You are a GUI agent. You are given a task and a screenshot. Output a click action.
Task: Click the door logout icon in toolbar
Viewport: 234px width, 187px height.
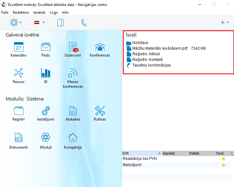(x=60, y=22)
